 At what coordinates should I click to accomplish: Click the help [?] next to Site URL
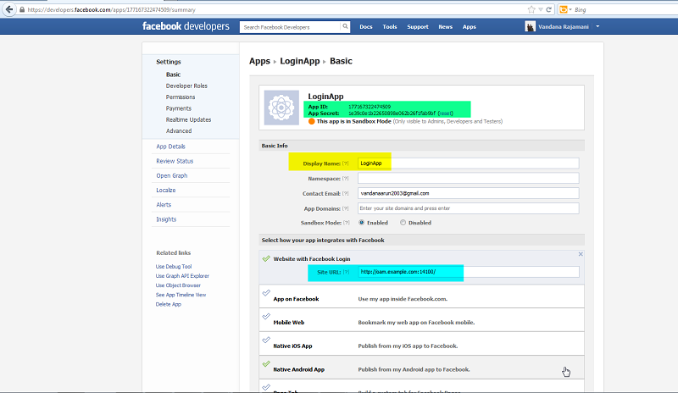click(346, 272)
